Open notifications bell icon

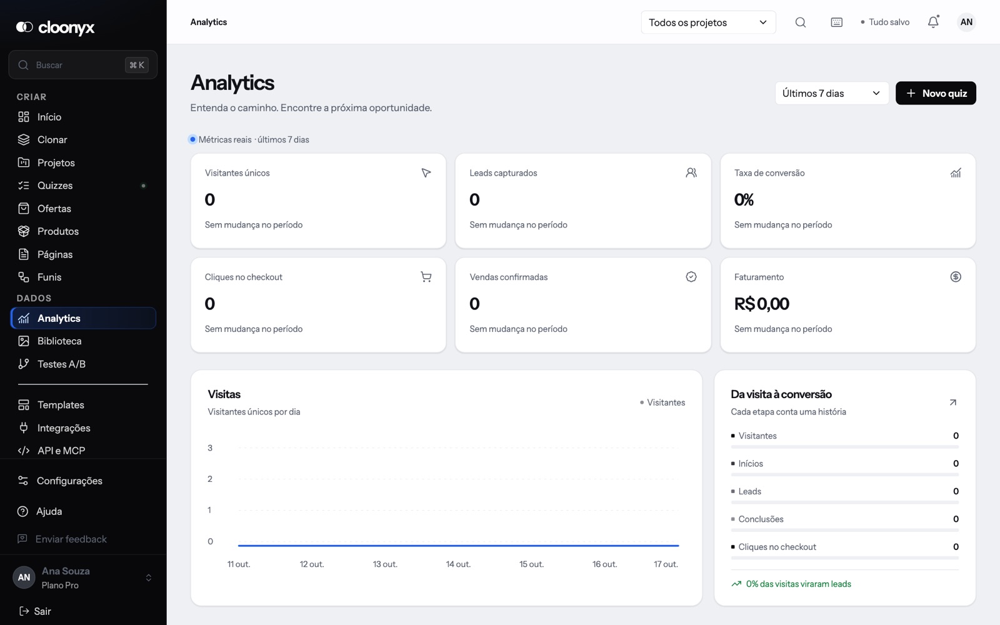(933, 22)
